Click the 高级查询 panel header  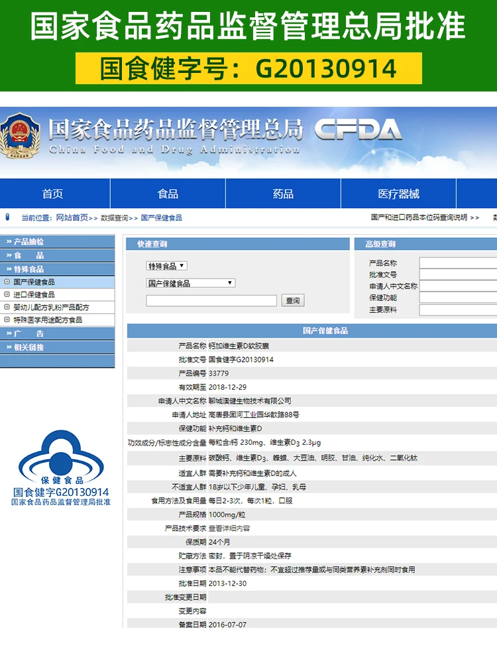click(x=425, y=244)
